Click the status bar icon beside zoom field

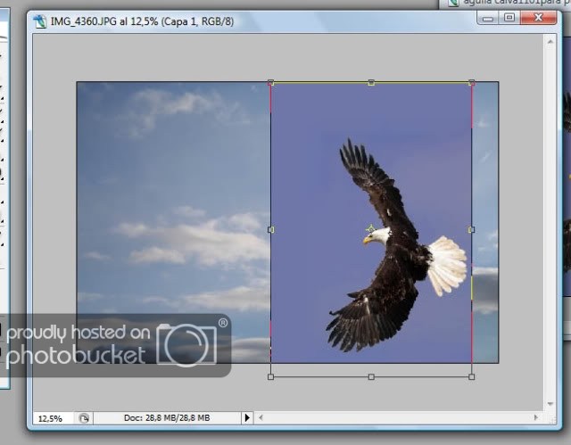pos(83,417)
